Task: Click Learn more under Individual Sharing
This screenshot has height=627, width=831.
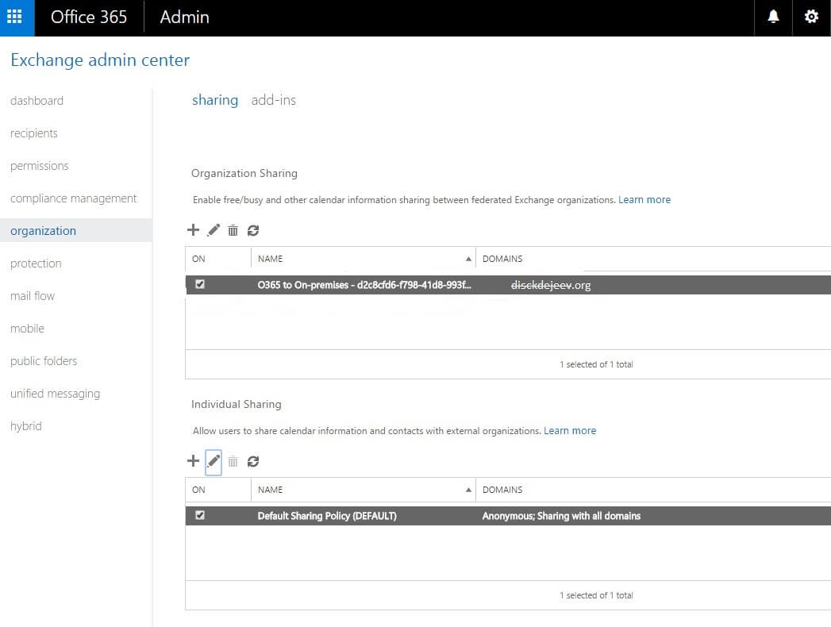Action: point(570,431)
